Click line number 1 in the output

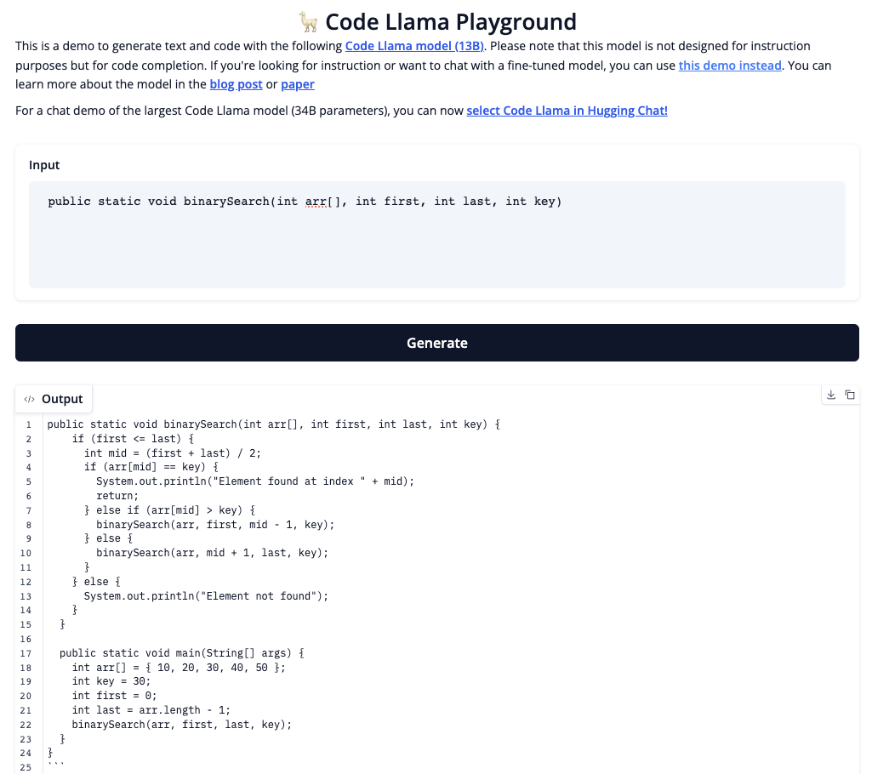click(x=28, y=424)
